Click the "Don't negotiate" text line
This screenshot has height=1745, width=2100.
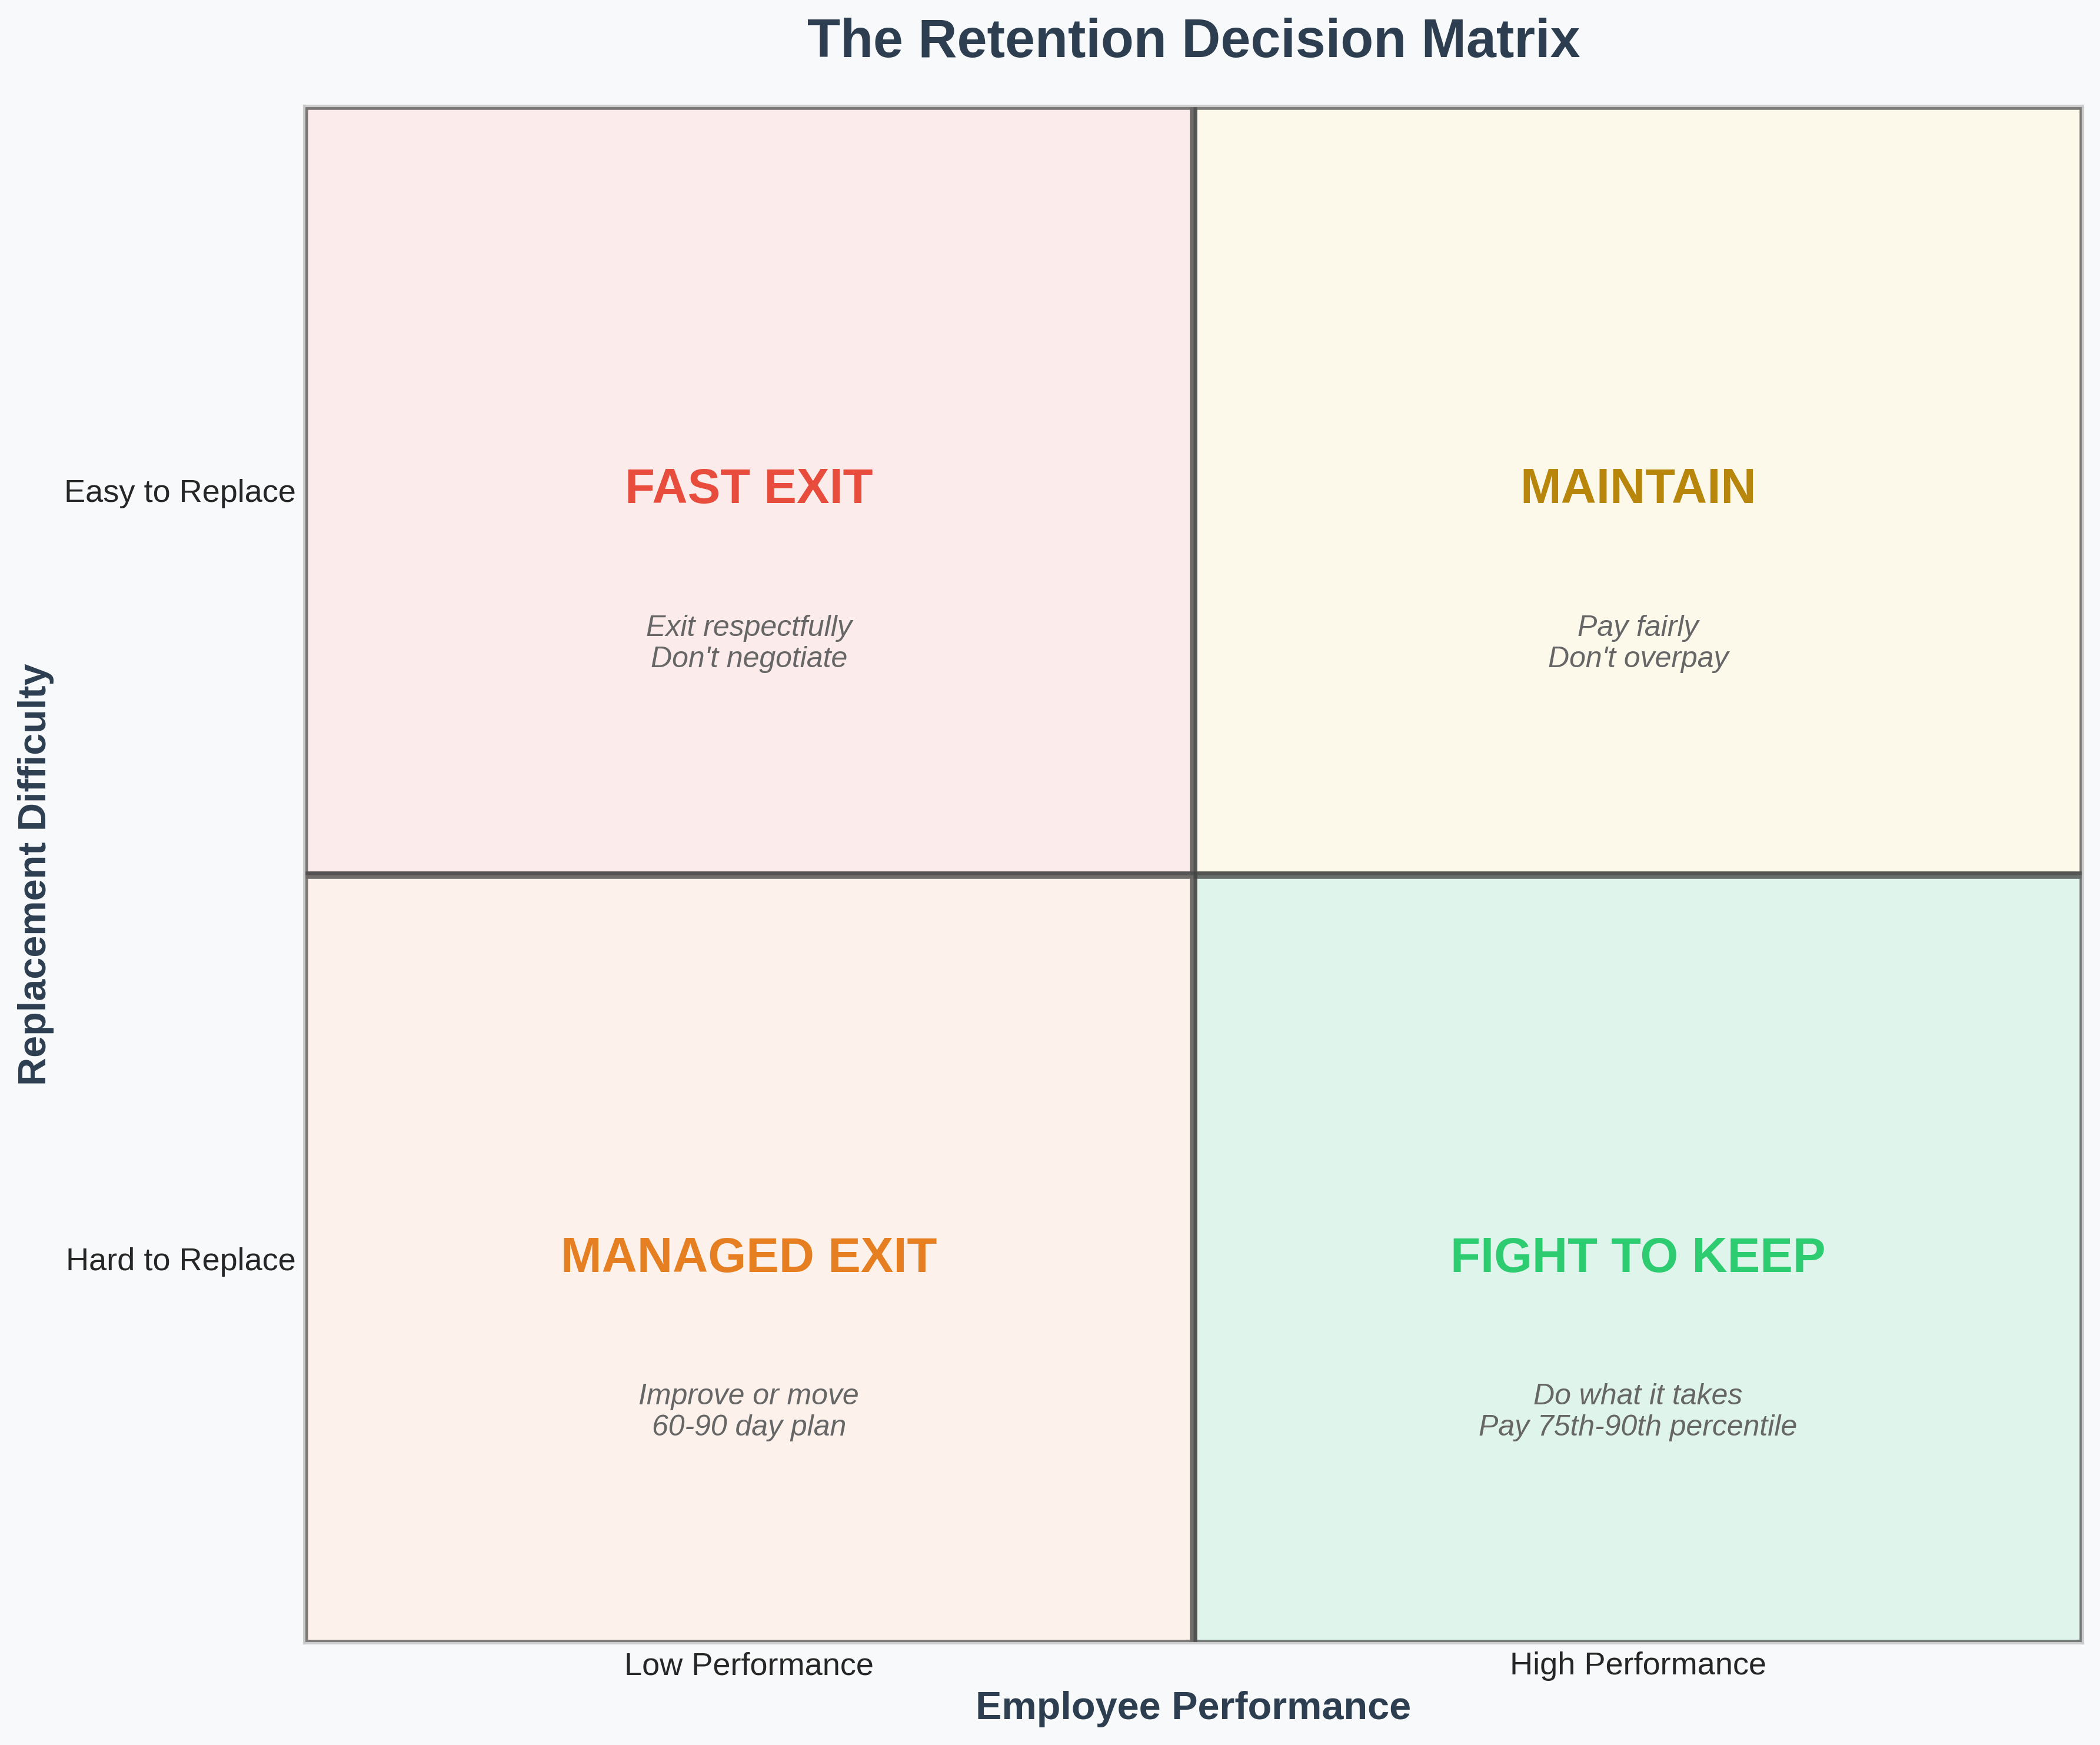(x=748, y=658)
